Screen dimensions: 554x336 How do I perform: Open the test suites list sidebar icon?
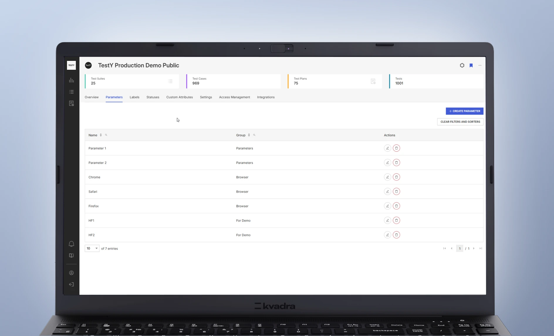[71, 92]
